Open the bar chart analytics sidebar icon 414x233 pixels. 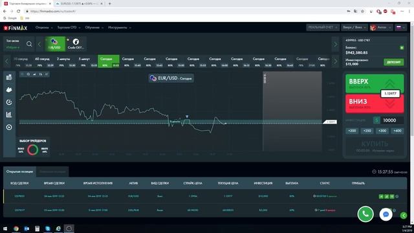click(9, 115)
